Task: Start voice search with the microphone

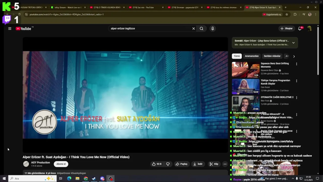Action: 212,29
